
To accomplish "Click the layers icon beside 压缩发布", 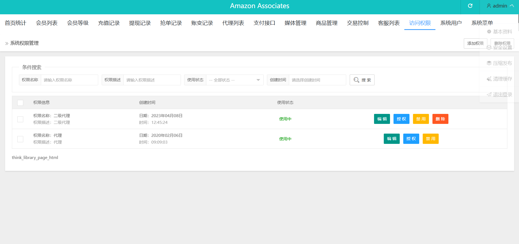I will pos(489,63).
